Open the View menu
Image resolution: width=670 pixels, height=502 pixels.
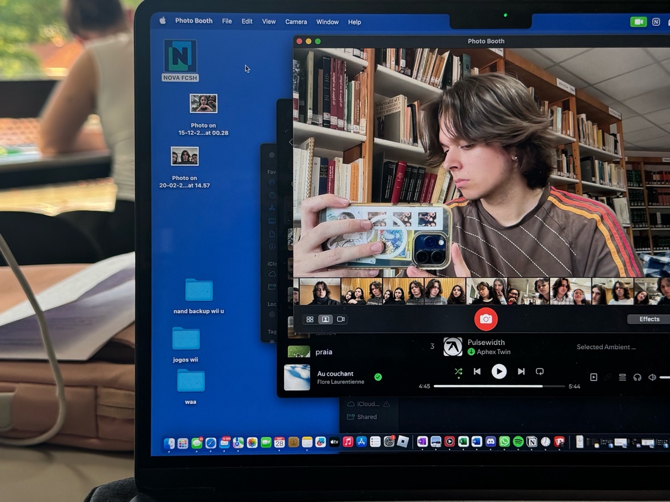(x=269, y=22)
